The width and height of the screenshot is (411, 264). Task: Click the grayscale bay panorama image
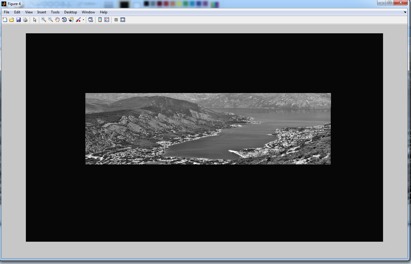coord(208,129)
